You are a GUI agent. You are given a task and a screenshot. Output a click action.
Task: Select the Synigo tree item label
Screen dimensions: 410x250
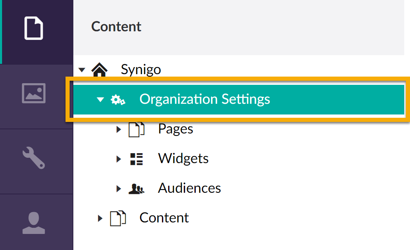click(141, 69)
